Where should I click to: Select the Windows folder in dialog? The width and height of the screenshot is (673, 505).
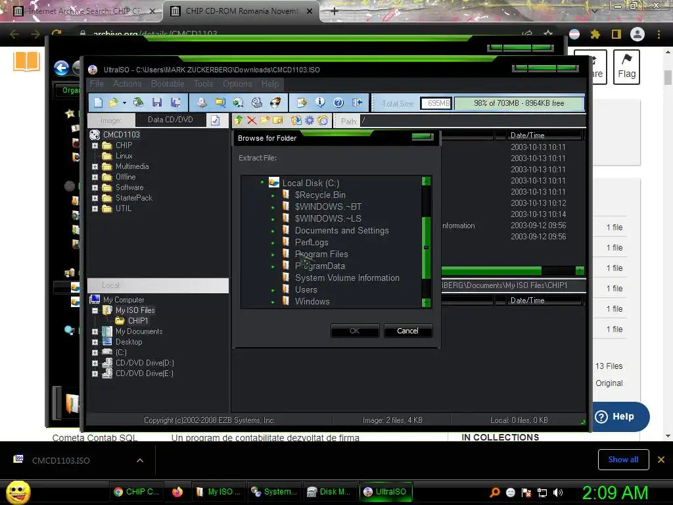pos(312,301)
